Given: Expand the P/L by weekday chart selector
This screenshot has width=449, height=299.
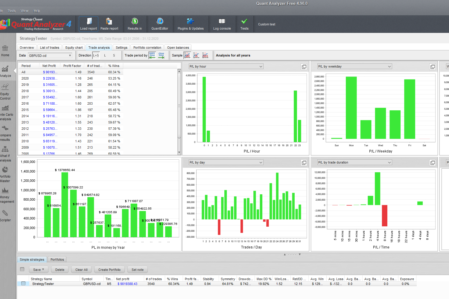Looking at the screenshot, I should [x=354, y=66].
